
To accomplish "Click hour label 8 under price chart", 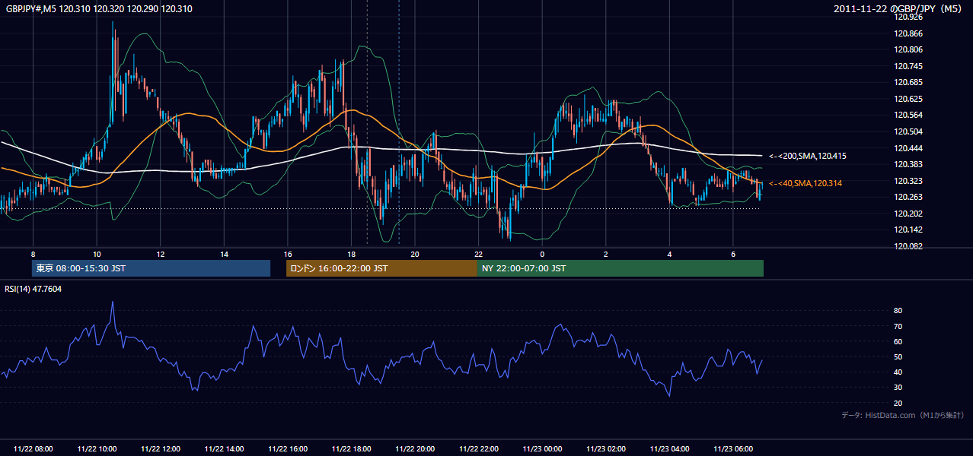I will click(33, 254).
